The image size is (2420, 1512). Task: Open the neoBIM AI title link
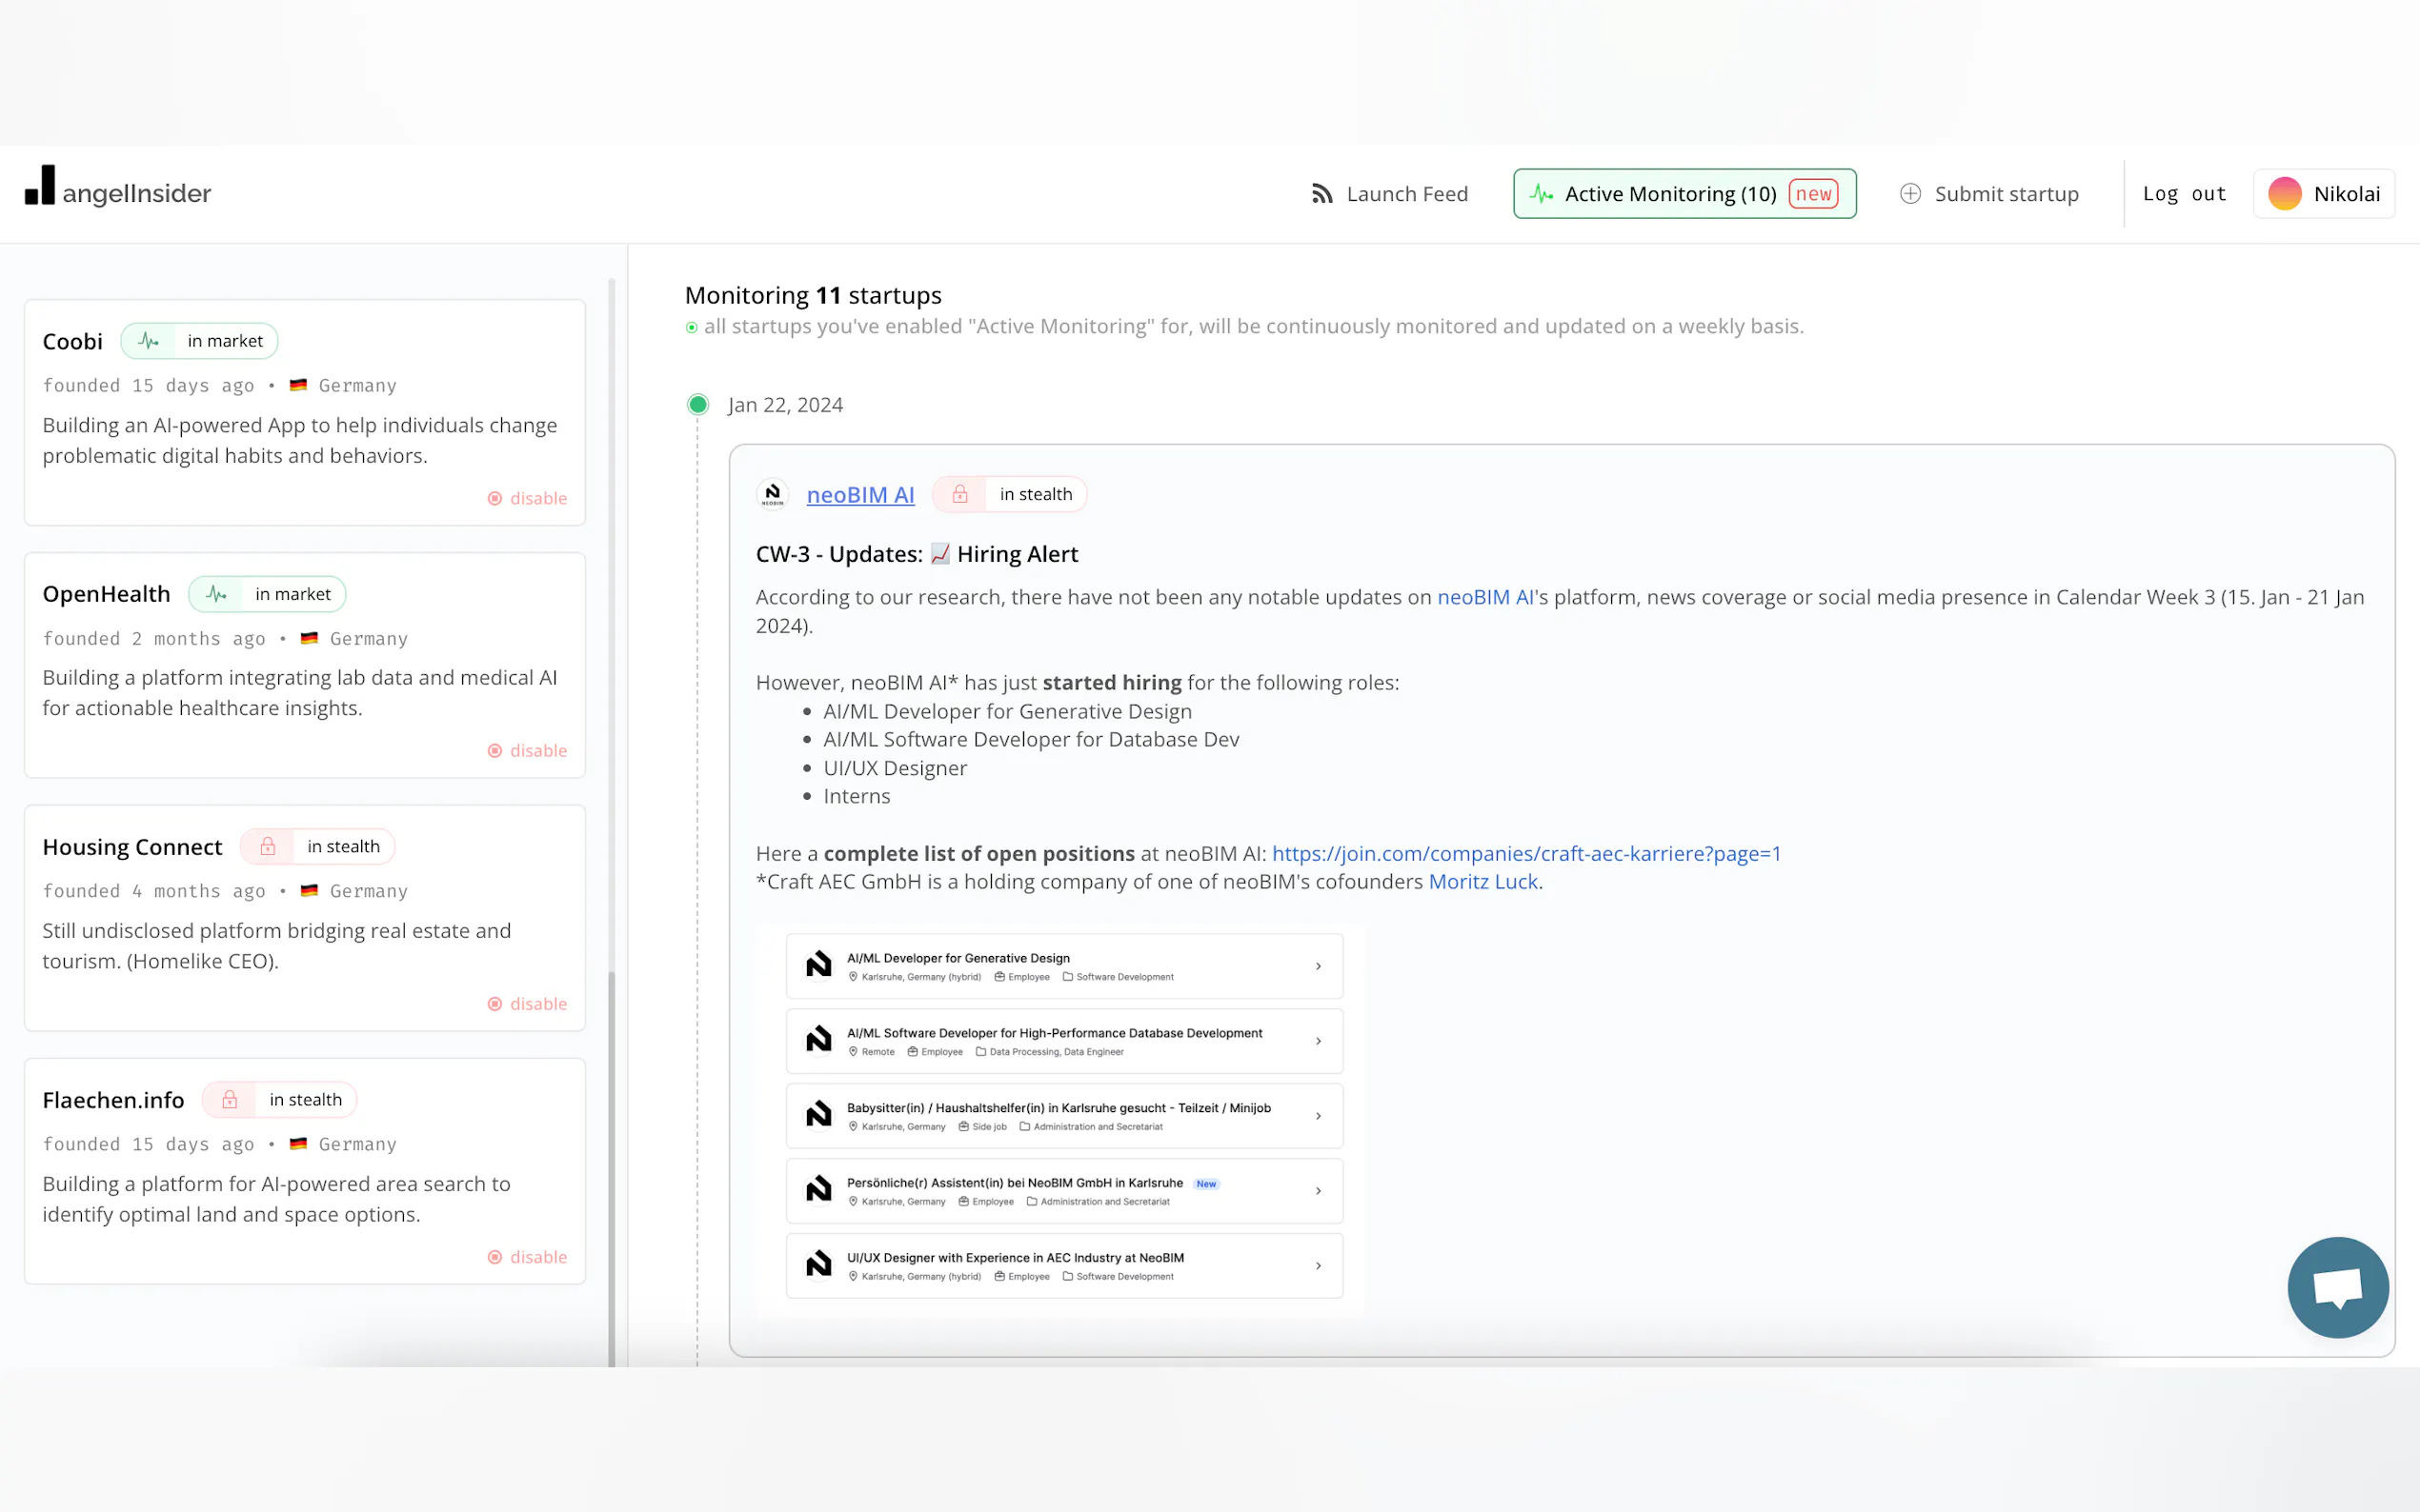(x=860, y=495)
